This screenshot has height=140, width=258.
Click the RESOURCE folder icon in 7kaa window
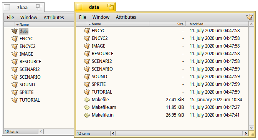pyautogui.click(x=15, y=62)
